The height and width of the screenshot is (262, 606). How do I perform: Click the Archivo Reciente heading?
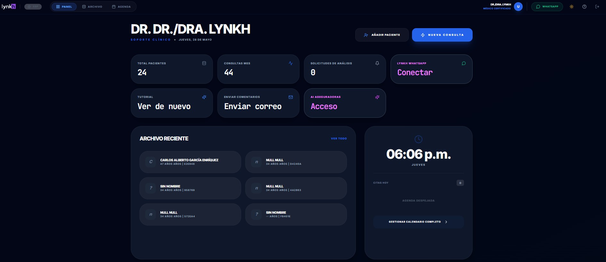[164, 139]
